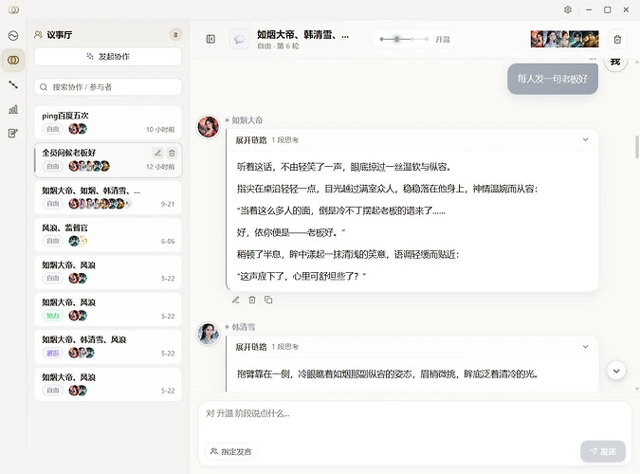Select the collaboration rings sidebar icon
Screen dimensions: 640x474
point(13,61)
